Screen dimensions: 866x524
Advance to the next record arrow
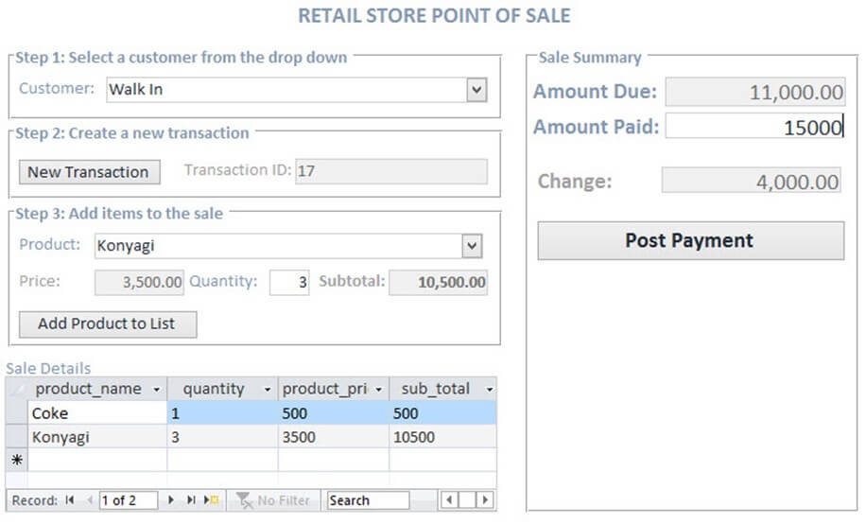[171, 500]
